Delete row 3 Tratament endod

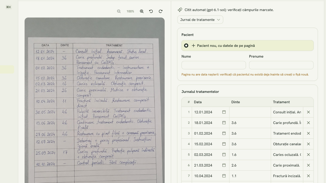[308, 133]
